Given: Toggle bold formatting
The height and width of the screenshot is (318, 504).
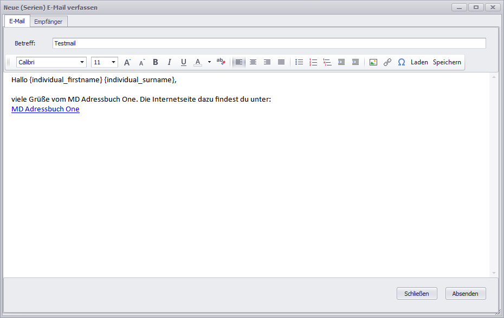Looking at the screenshot, I should click(156, 62).
